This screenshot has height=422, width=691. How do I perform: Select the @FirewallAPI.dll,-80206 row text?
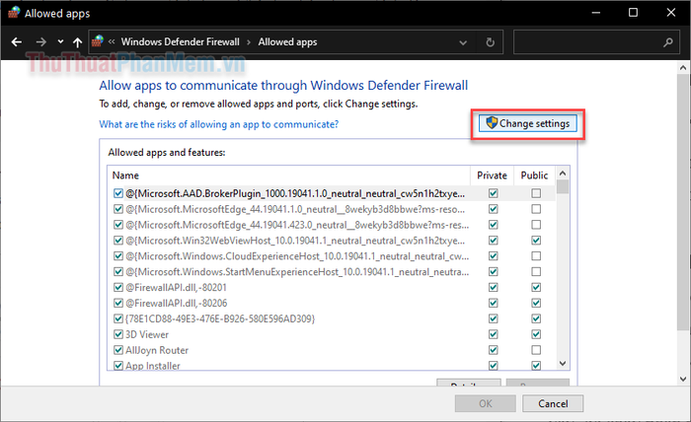point(177,303)
